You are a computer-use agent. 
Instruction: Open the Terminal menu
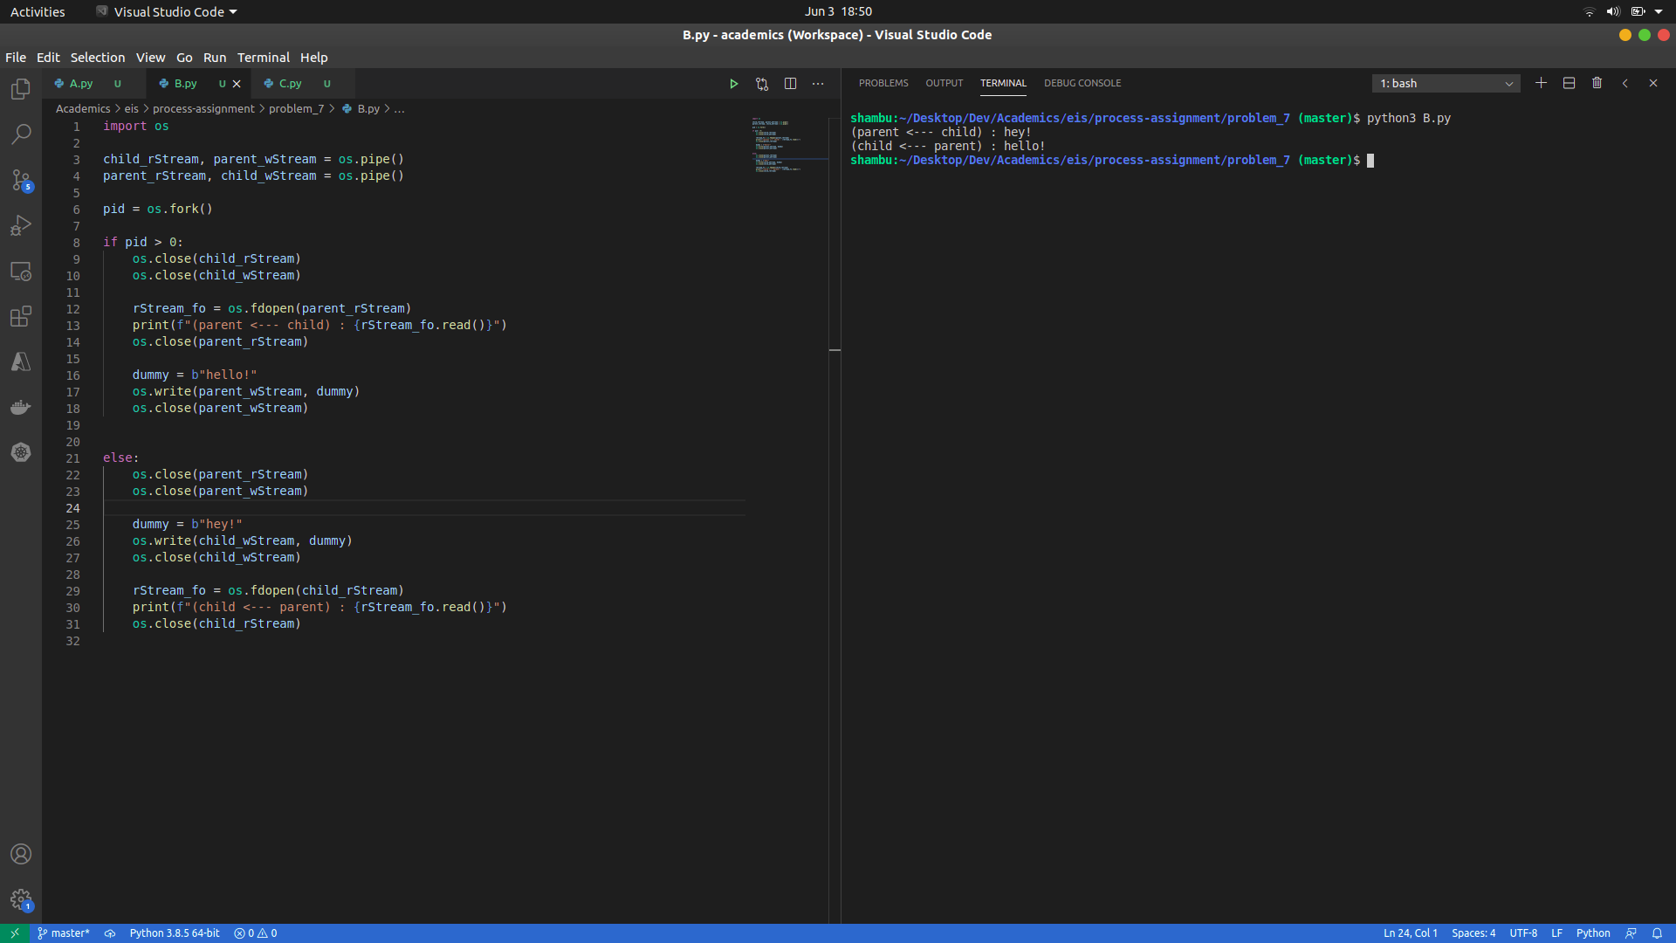[263, 58]
